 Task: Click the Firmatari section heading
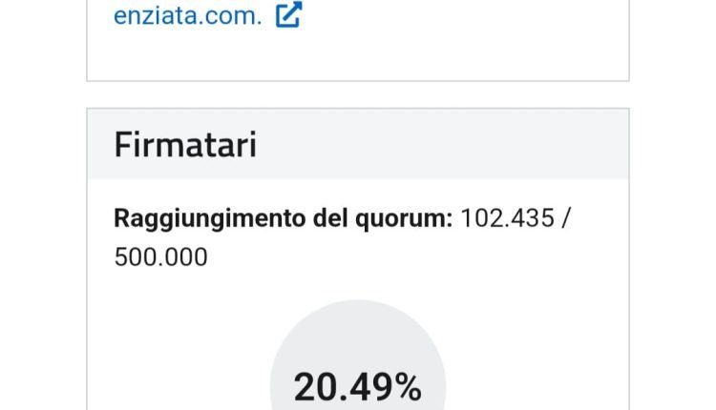[185, 145]
